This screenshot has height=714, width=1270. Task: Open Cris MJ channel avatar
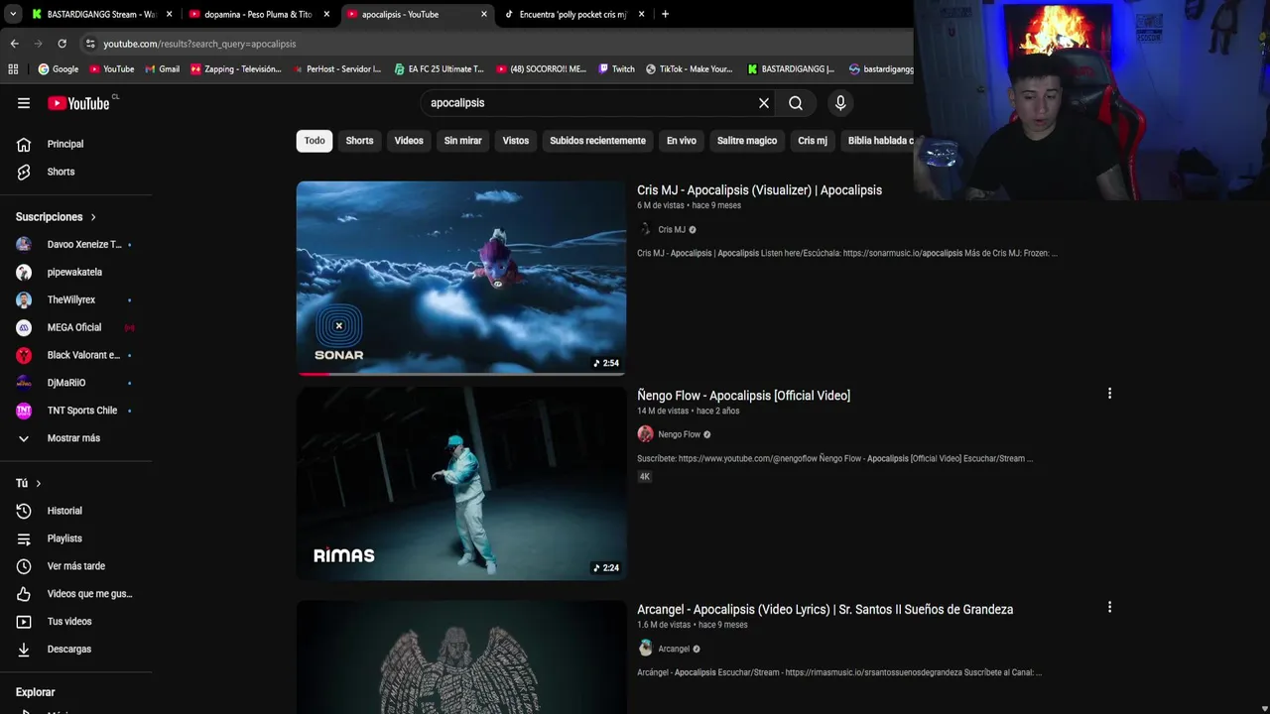pyautogui.click(x=645, y=229)
